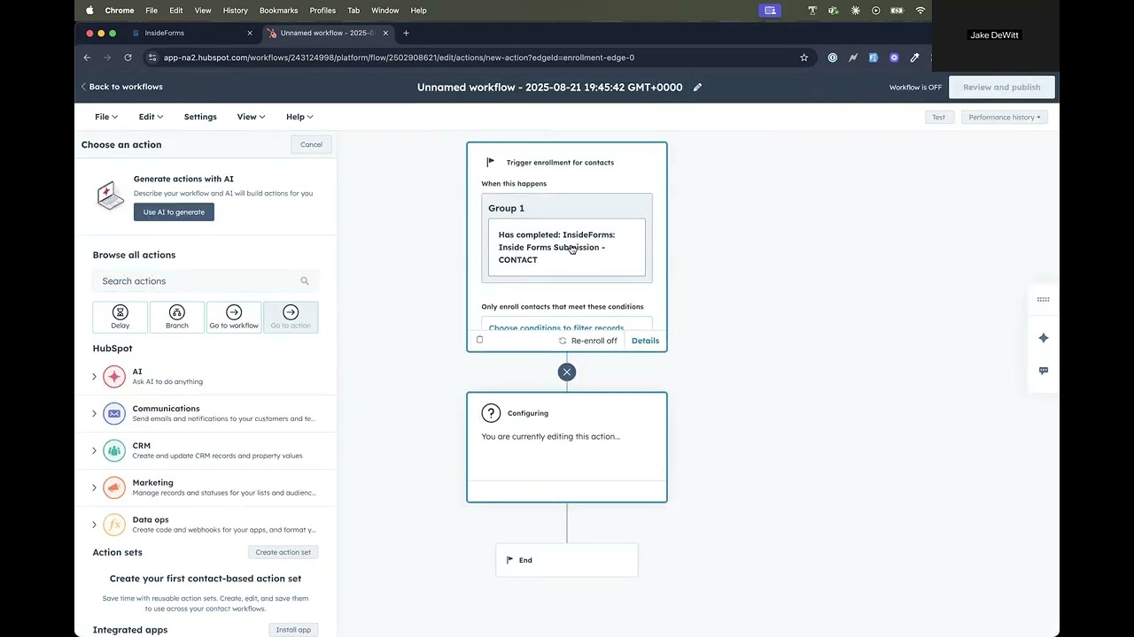Click the End step node
Screen dimensions: 1134x637
567,560
